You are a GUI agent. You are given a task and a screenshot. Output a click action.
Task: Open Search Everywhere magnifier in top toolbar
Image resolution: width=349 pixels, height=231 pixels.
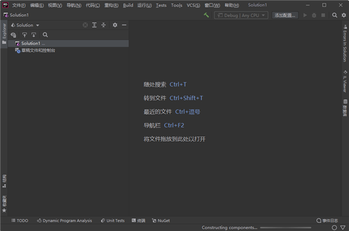click(x=334, y=15)
